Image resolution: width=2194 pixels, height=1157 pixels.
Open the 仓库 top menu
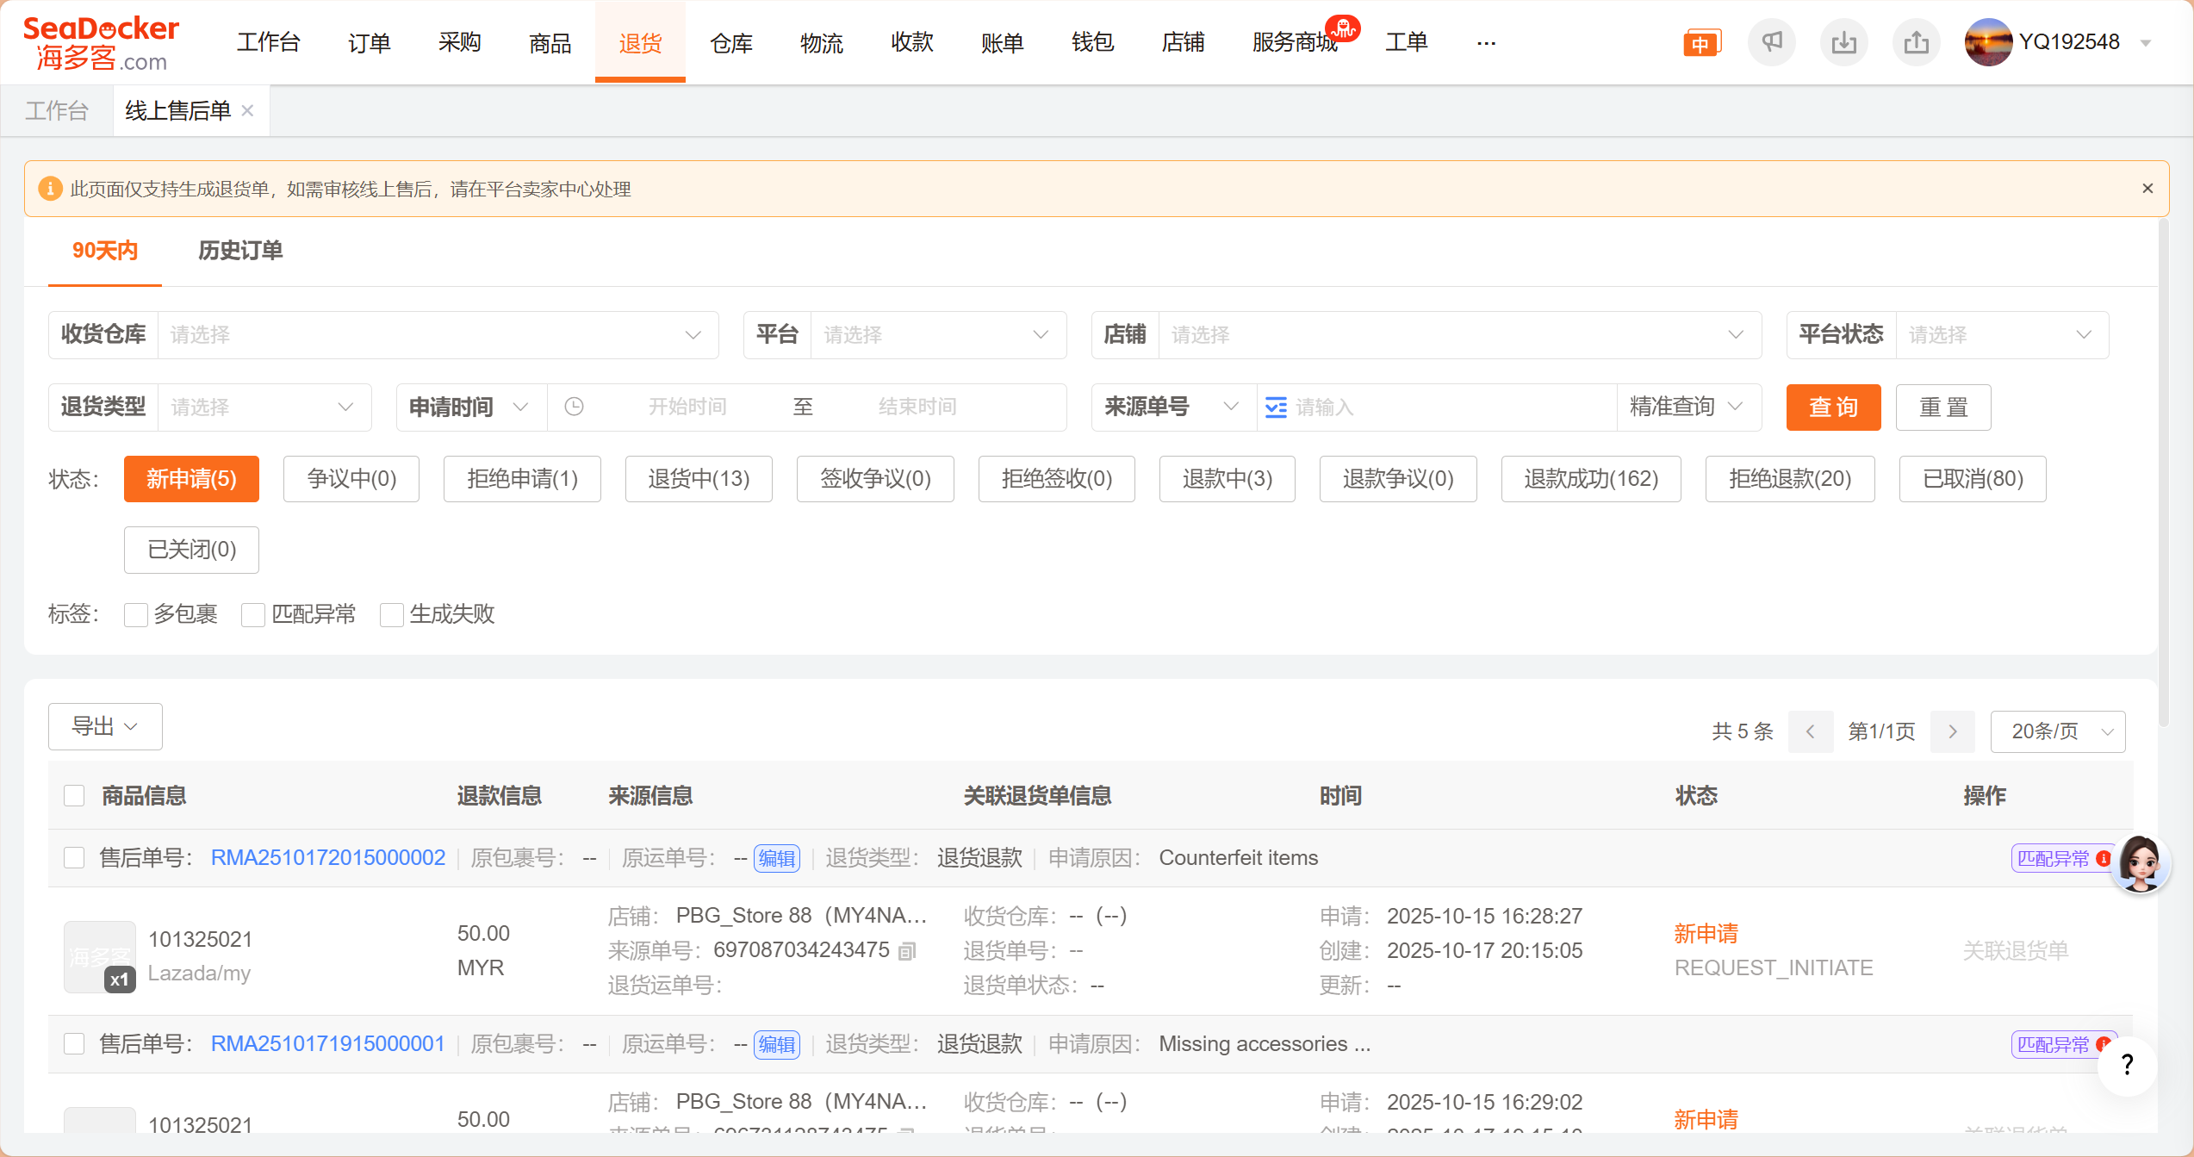(731, 42)
